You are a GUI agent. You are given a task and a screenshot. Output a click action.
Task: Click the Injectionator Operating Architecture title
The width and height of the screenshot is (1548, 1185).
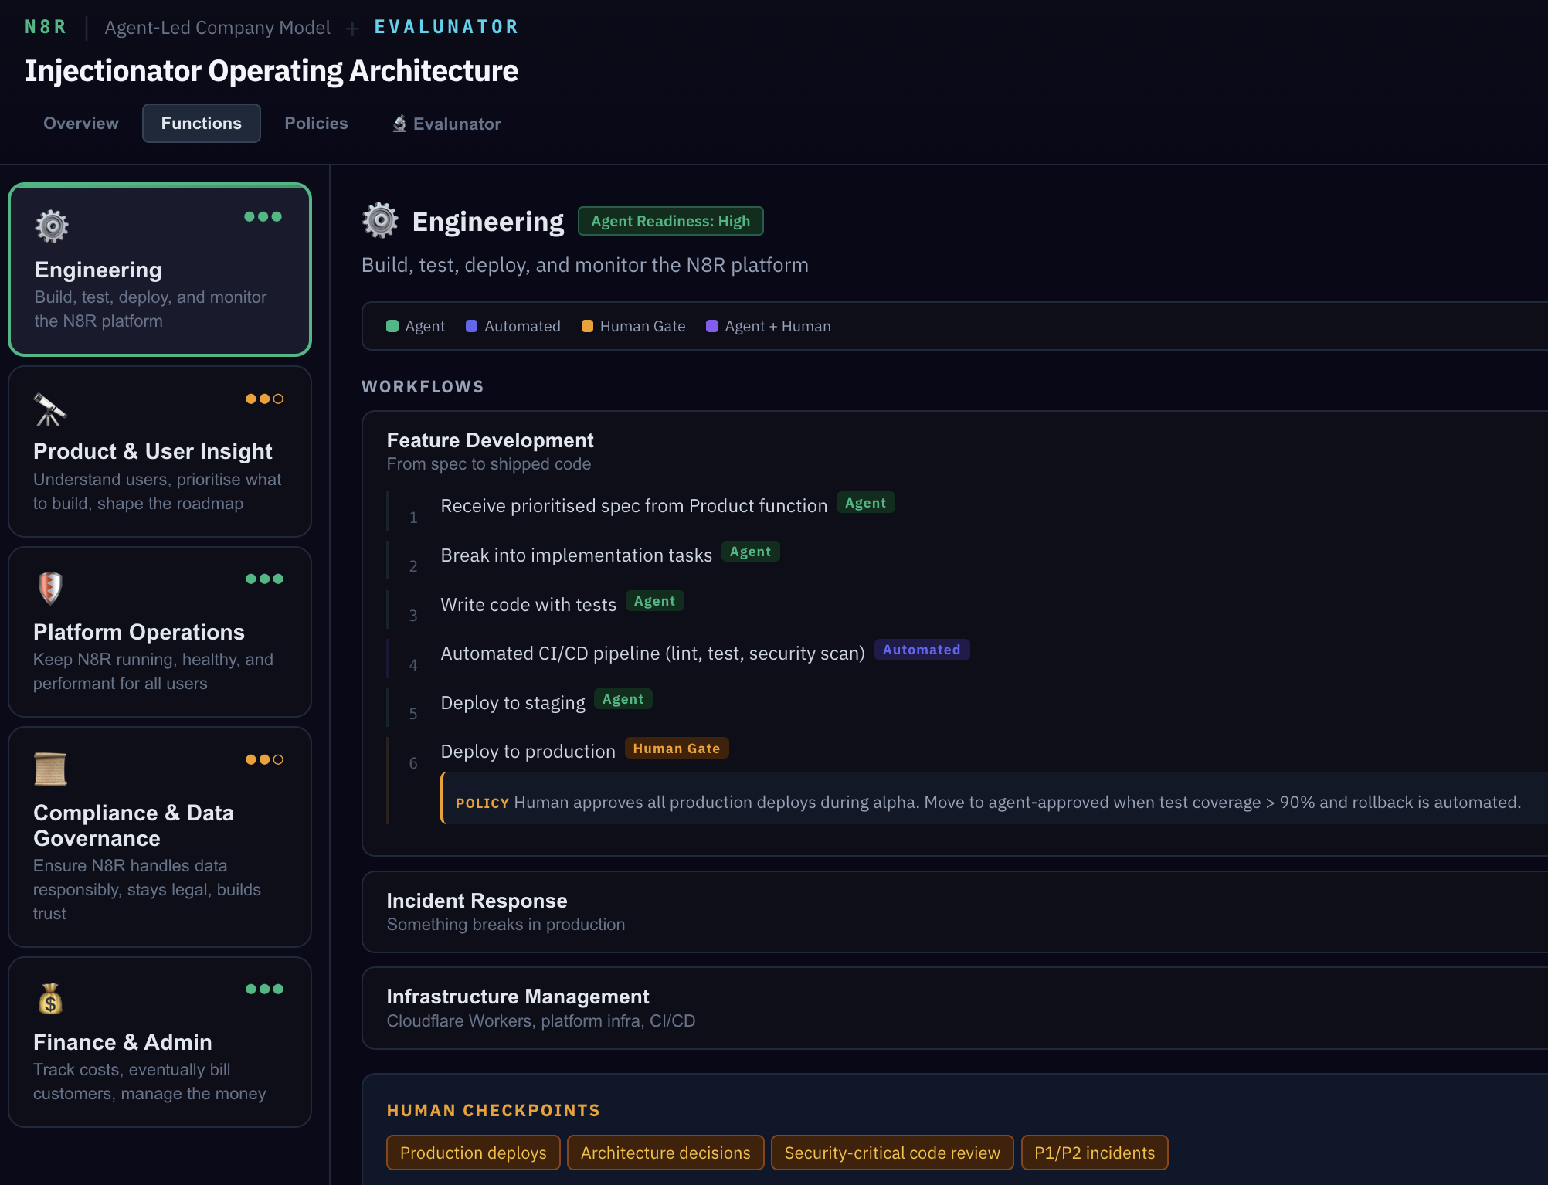point(272,71)
